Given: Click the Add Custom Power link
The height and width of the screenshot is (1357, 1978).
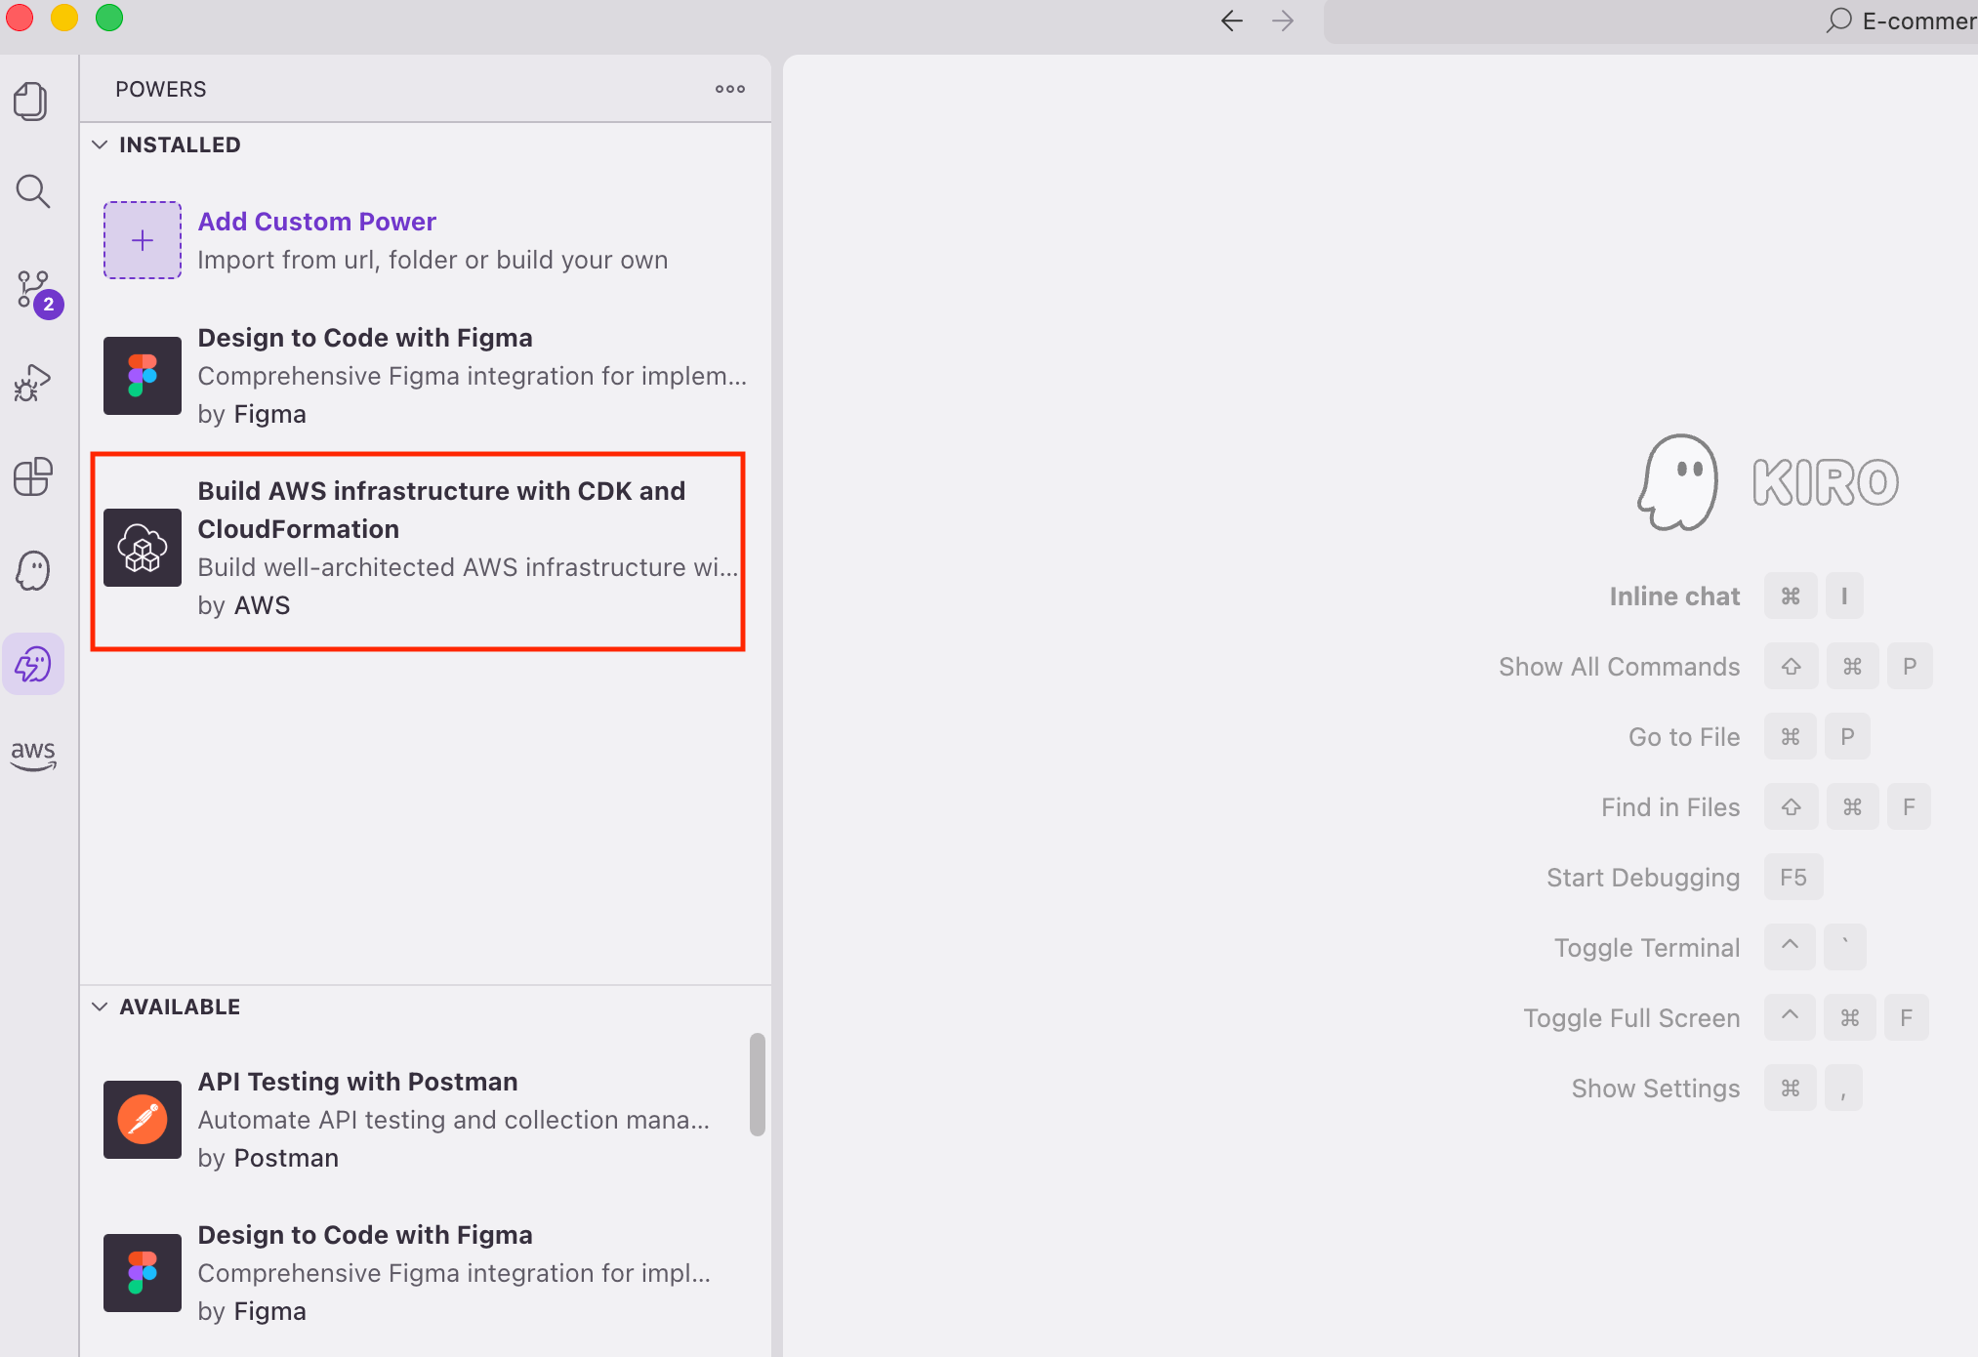Looking at the screenshot, I should click(x=316, y=222).
